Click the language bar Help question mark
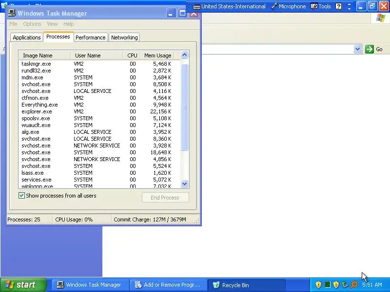 coord(338,6)
